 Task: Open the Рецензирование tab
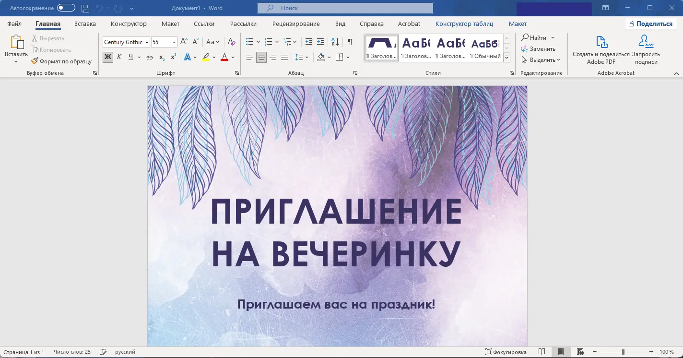coord(296,24)
